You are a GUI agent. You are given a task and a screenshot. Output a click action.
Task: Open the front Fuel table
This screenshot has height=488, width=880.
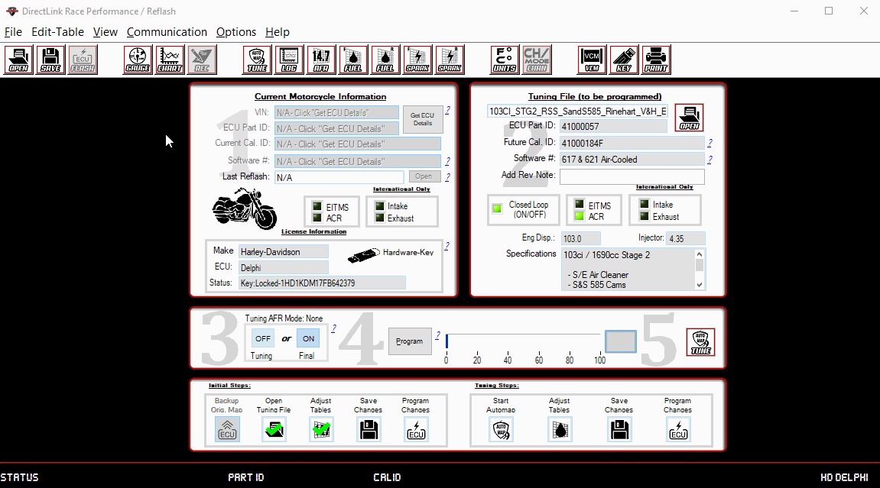click(353, 60)
